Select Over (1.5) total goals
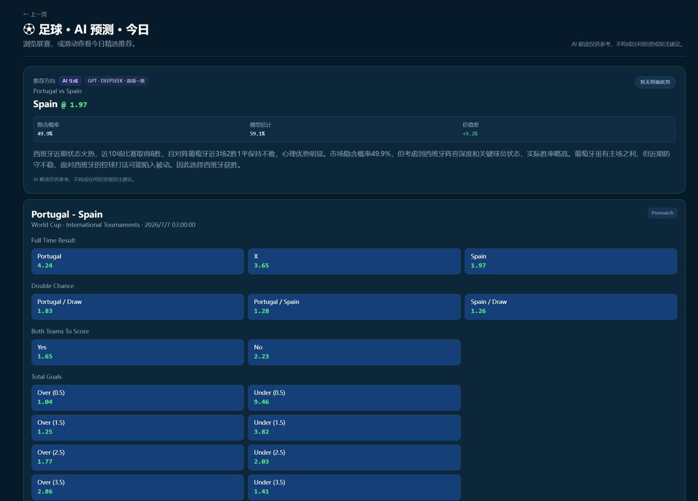Screen dimensions: 698x501 [137, 427]
